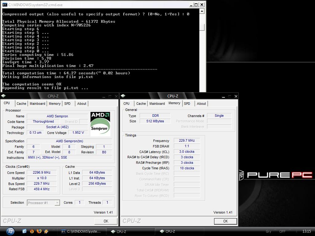The image size is (315, 236).
Task: Click left CPU-Z window title icon
Action: (3, 96)
